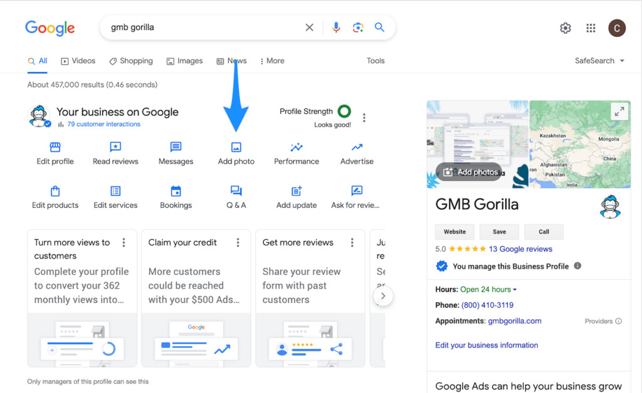Click the Website button
Viewport: 642px width, 393px height.
coord(455,232)
